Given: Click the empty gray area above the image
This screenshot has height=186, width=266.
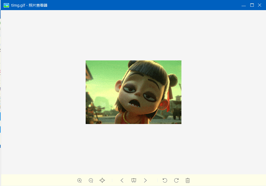Looking at the screenshot, I should point(133,35).
